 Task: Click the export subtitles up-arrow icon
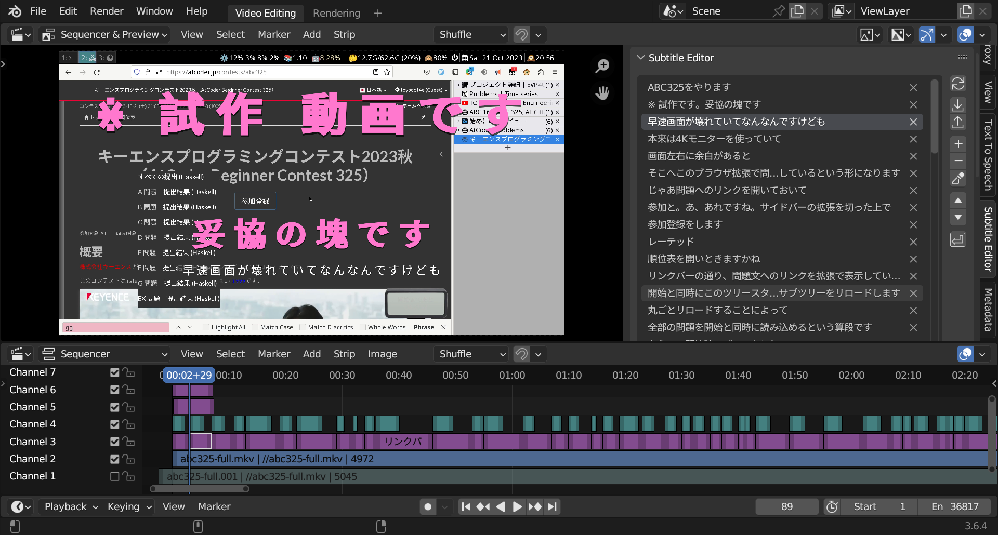[958, 122]
